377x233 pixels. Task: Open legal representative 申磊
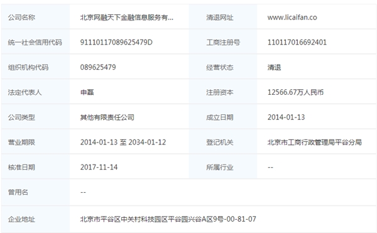(87, 92)
